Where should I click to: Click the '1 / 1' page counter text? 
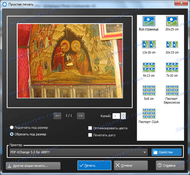click(x=69, y=115)
